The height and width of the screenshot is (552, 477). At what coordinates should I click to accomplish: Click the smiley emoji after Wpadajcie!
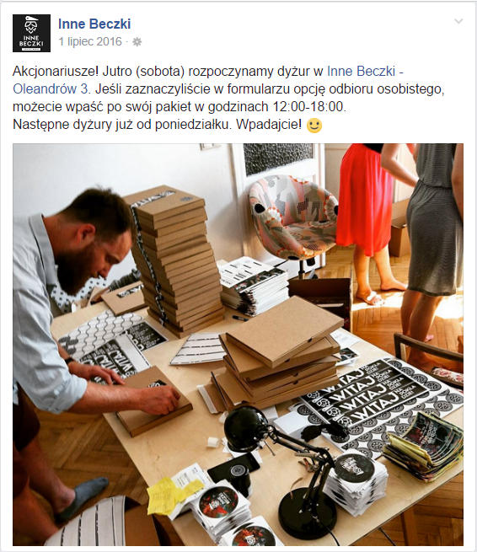314,126
